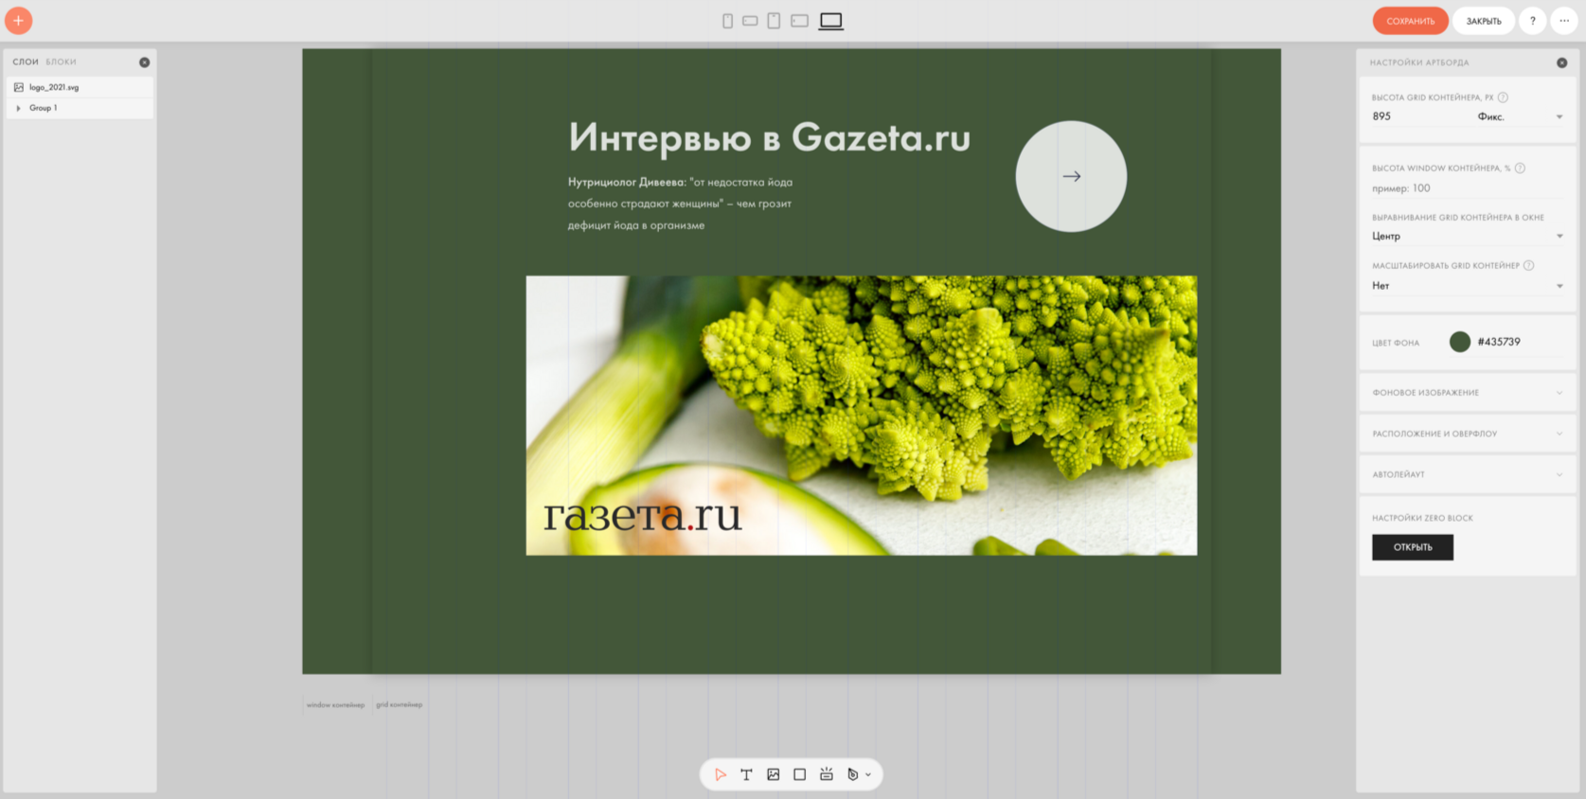
Task: Switch to mobile portrait screen preview
Action: pyautogui.click(x=727, y=21)
